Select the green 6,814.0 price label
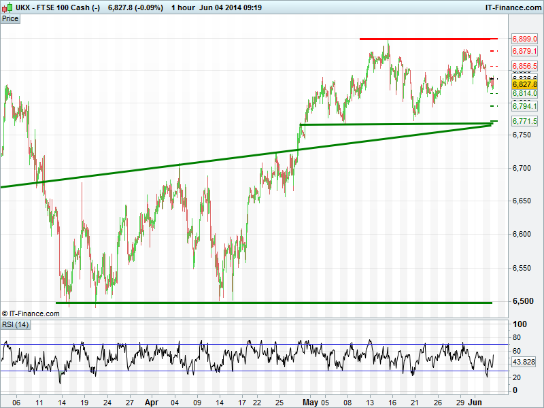544x408 pixels. coord(524,94)
